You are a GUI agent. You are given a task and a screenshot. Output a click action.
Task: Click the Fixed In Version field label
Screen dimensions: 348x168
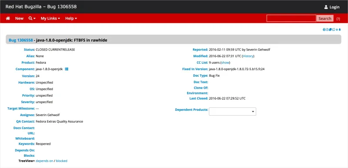[x=195, y=69]
